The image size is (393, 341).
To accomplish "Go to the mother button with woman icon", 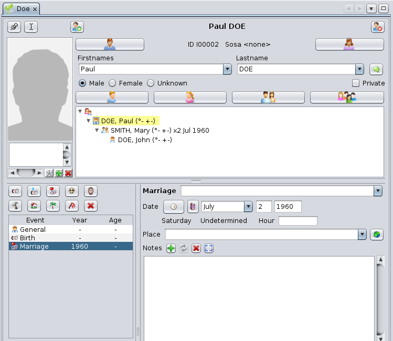I will coord(349,45).
